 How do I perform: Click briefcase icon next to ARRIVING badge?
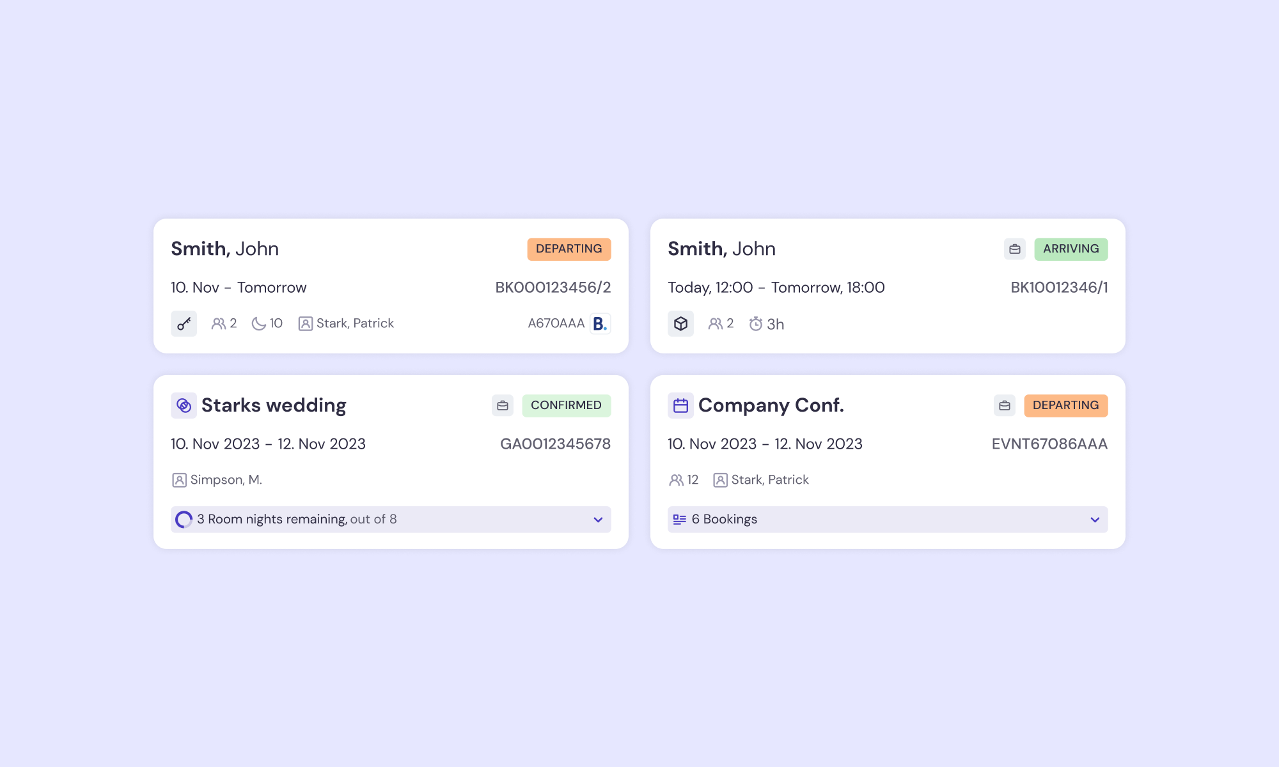coord(1014,249)
